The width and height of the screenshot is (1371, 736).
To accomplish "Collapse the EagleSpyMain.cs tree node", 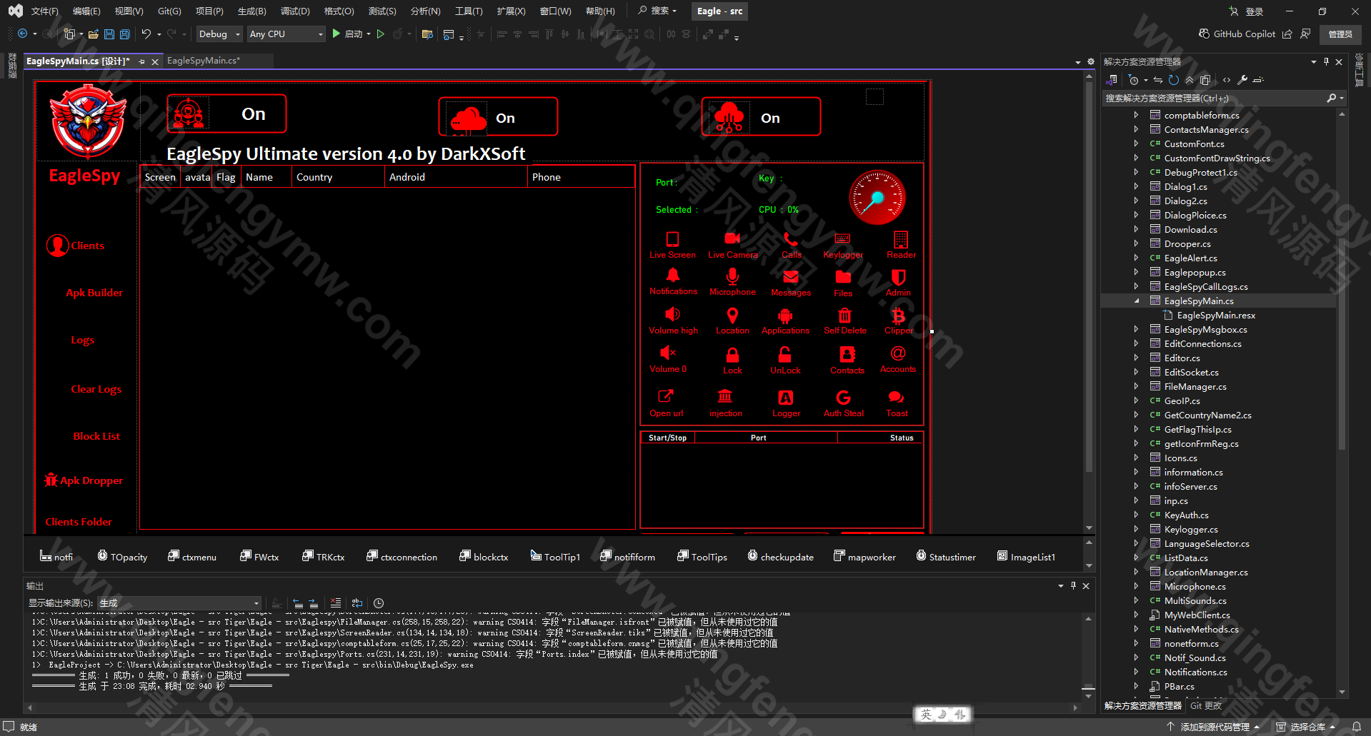I will click(x=1137, y=301).
